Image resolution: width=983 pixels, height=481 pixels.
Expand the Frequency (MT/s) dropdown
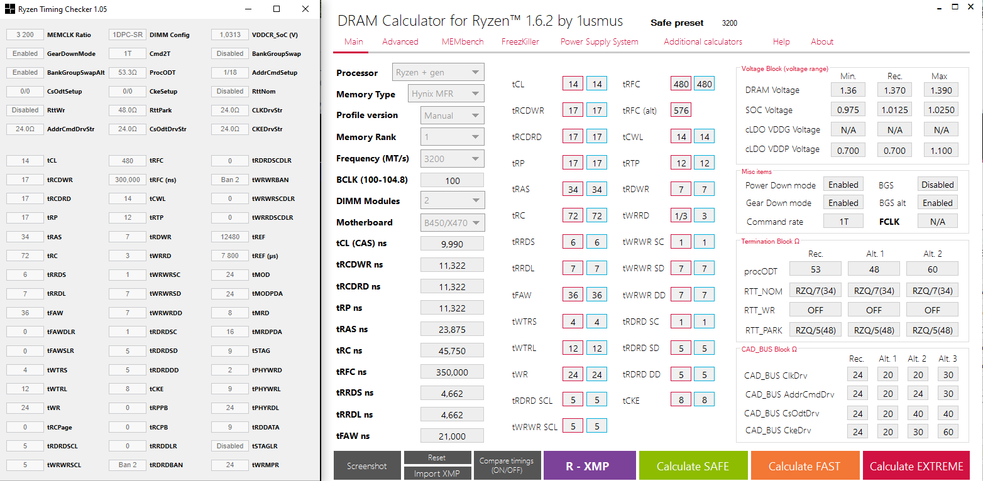[x=452, y=159]
